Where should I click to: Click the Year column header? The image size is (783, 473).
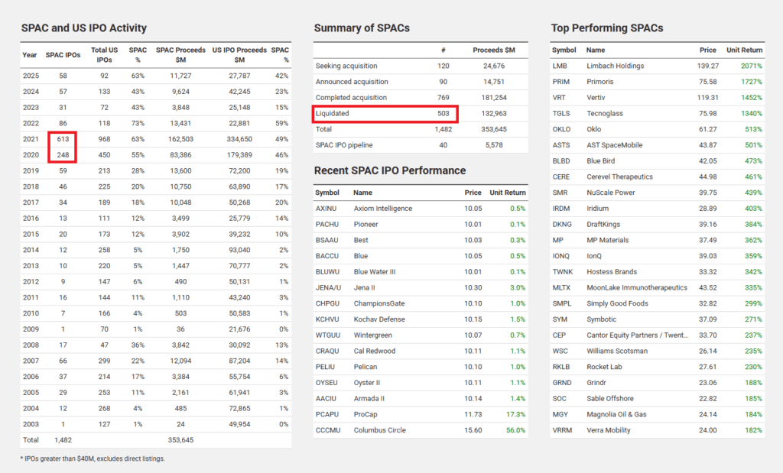pyautogui.click(x=30, y=54)
